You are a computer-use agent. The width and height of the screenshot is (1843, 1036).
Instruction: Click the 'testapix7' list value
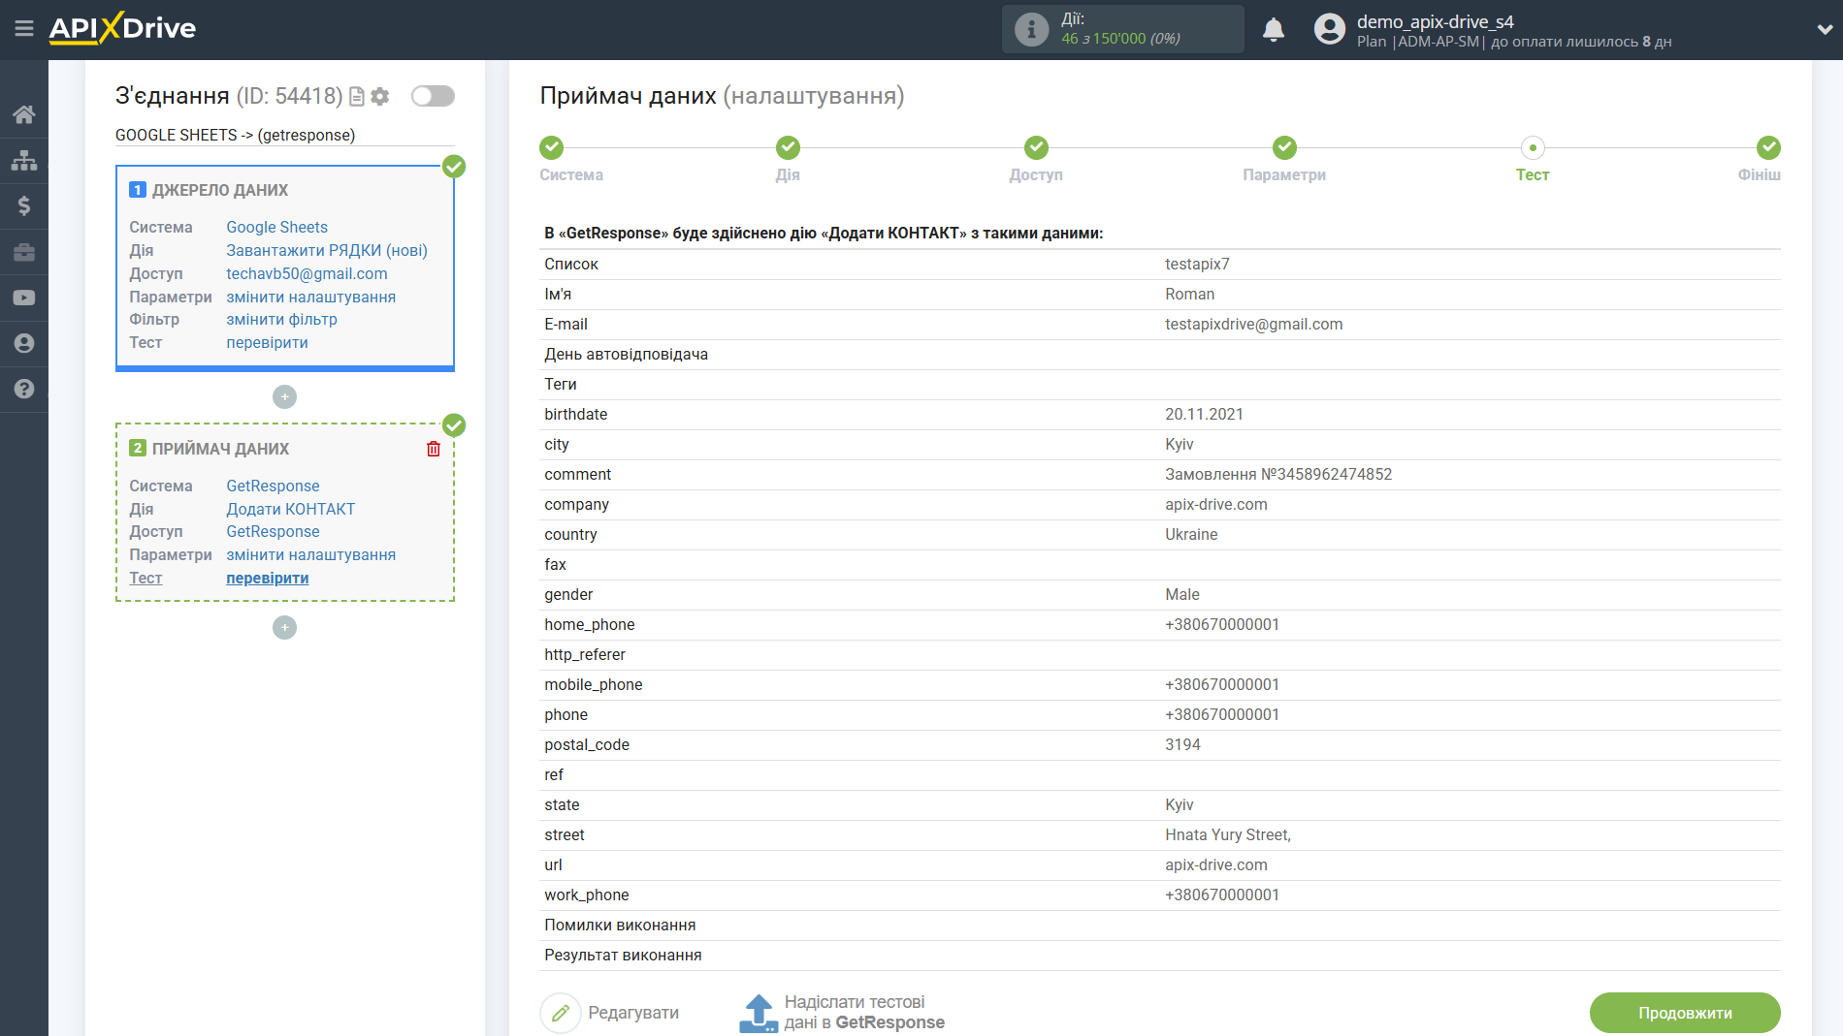click(x=1197, y=264)
